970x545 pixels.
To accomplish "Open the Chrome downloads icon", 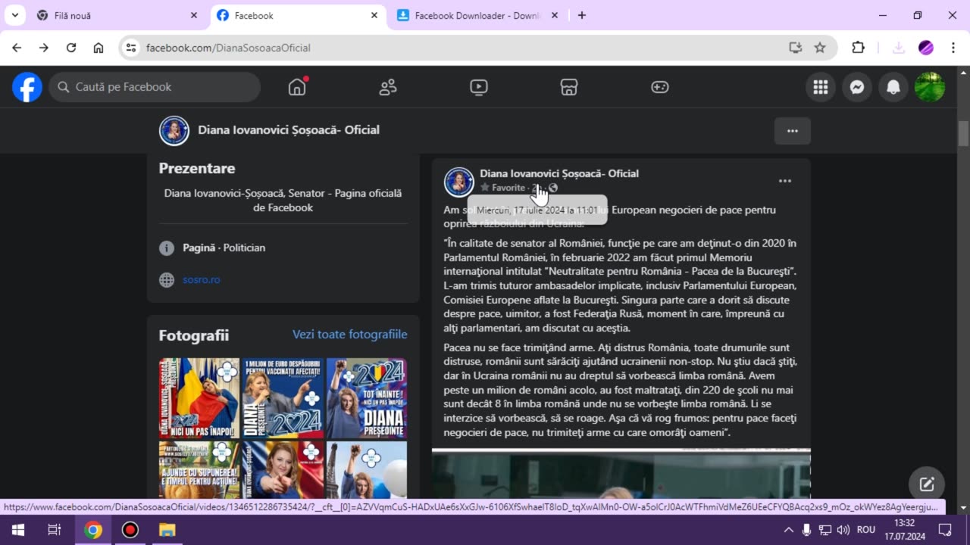I will [899, 48].
